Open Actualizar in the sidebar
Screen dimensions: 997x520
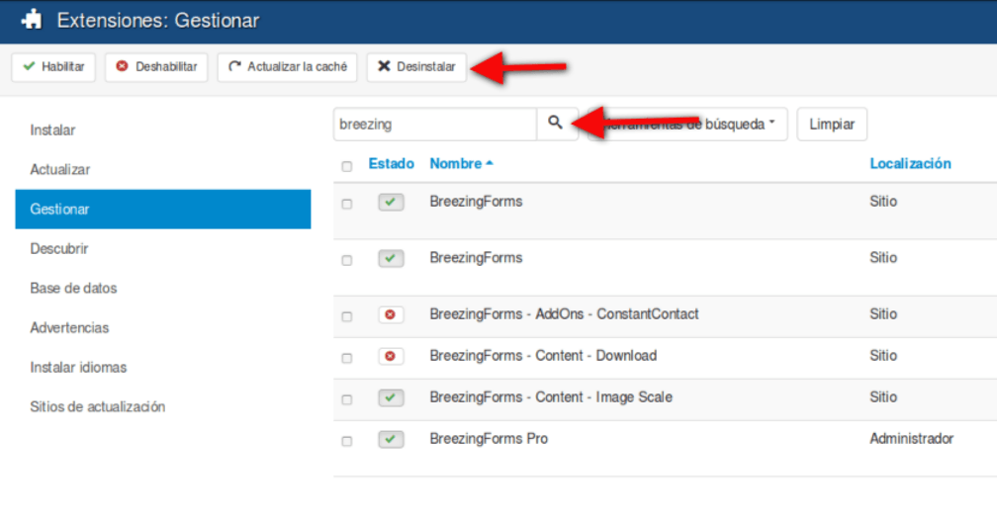(59, 170)
